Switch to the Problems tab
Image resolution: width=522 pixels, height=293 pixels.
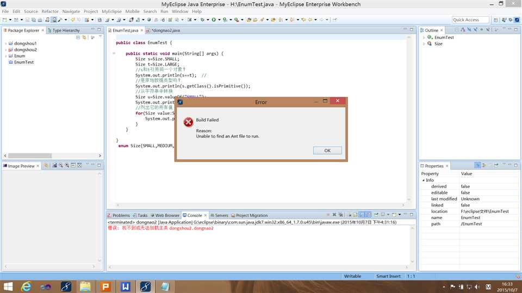click(119, 215)
